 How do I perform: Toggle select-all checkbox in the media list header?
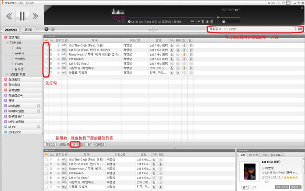[46, 40]
